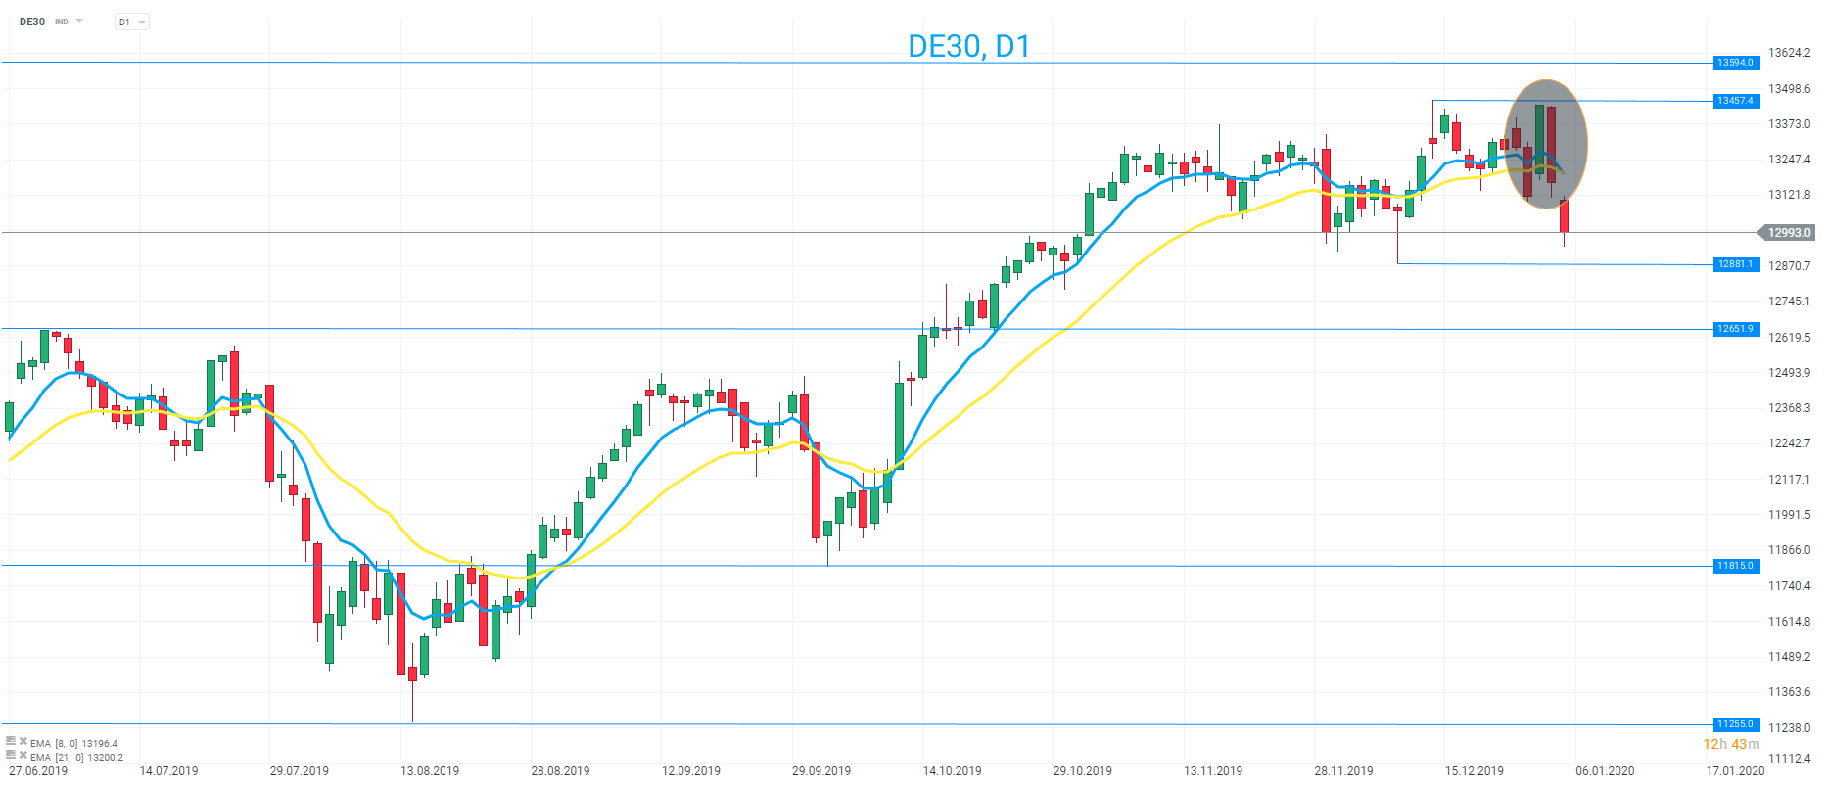Click the 12368.3 price axis label

pyautogui.click(x=1790, y=408)
